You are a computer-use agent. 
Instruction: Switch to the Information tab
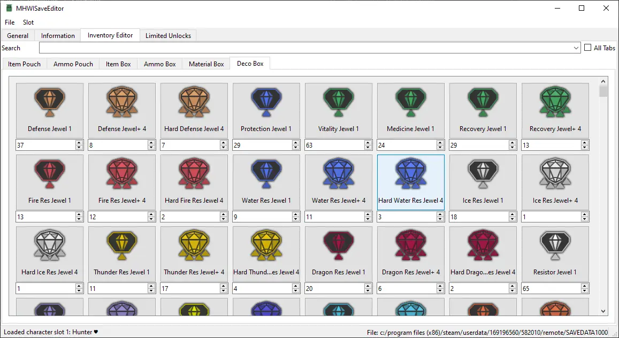click(x=58, y=35)
